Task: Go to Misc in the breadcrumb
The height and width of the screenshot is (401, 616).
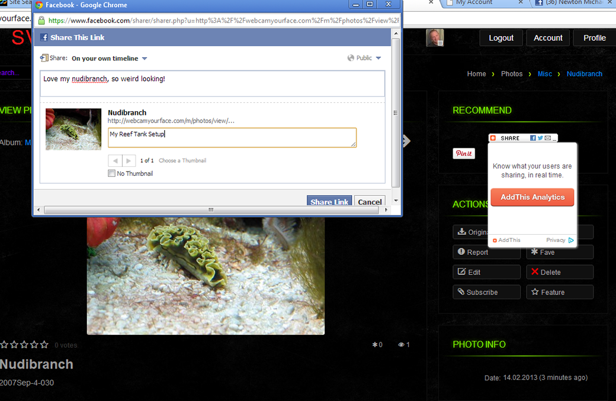Action: click(545, 74)
